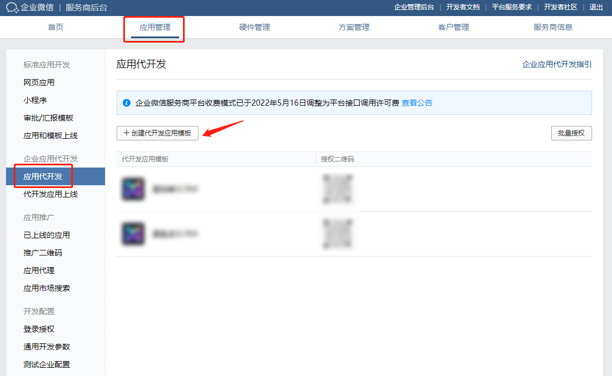Image resolution: width=612 pixels, height=376 pixels.
Task: Click the 创建代开发应用模板 button
Action: coord(157,133)
